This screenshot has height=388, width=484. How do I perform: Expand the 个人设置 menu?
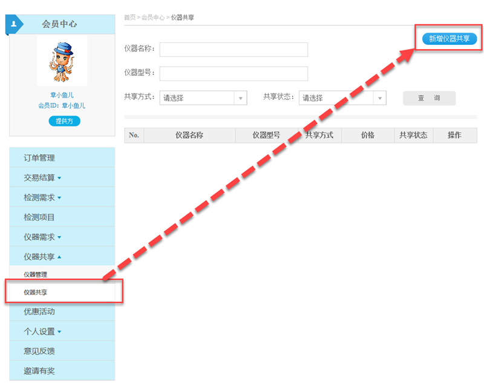[42, 332]
